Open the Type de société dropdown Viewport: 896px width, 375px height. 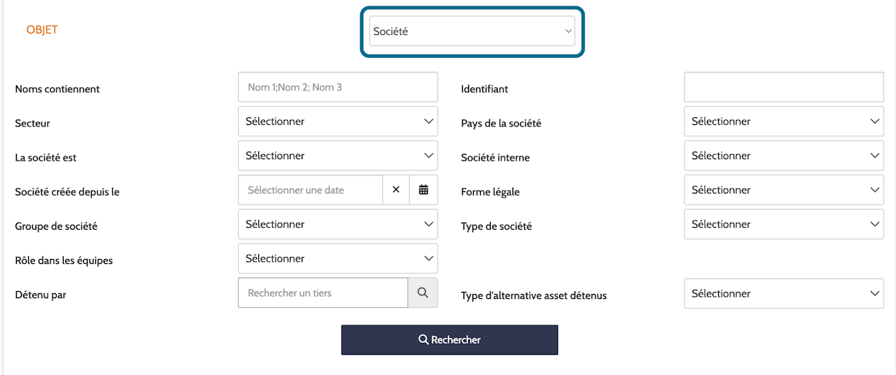tap(784, 224)
